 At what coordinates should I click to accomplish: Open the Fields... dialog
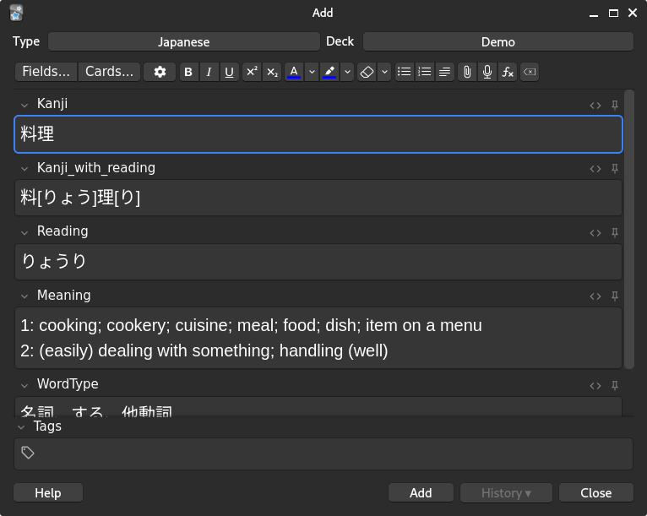46,72
